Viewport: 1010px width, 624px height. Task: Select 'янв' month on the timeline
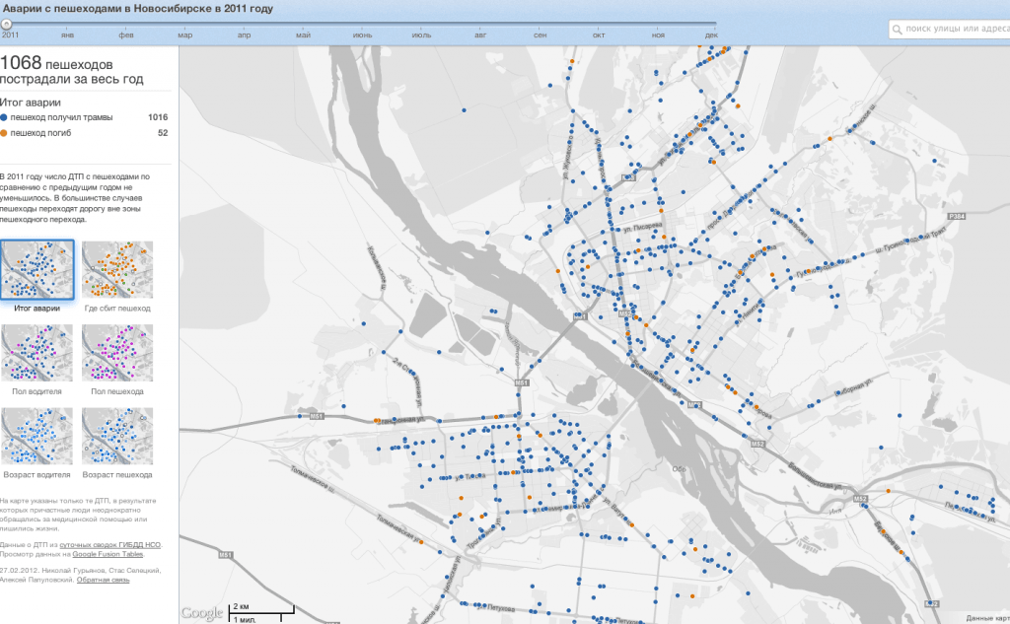[x=68, y=35]
